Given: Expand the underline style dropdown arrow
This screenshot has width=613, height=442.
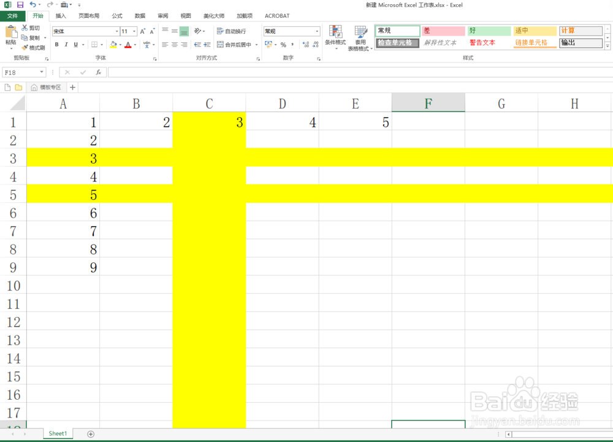Looking at the screenshot, I should pos(83,45).
